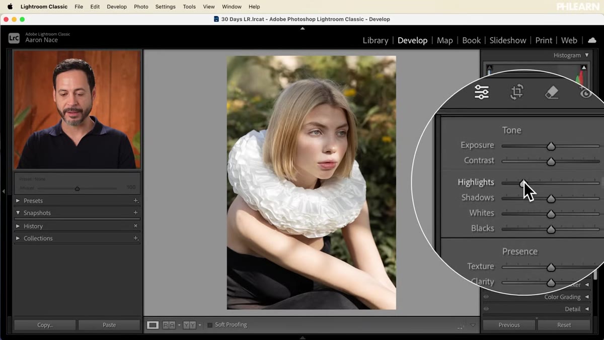The image size is (604, 340).
Task: Switch to the Print module
Action: click(544, 40)
